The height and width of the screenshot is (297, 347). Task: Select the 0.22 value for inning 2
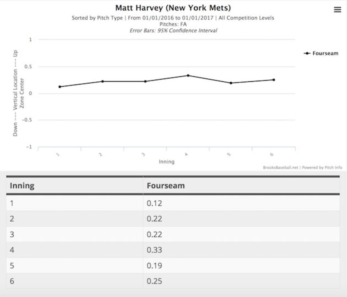154,219
